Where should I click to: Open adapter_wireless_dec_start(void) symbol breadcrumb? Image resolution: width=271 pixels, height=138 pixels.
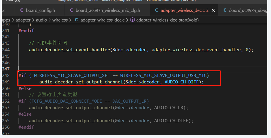tap(167, 20)
